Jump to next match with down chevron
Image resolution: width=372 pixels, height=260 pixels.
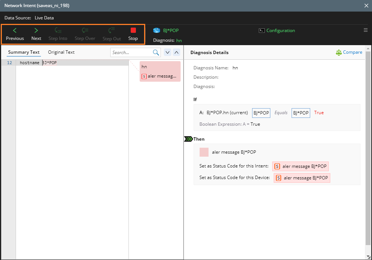point(167,52)
